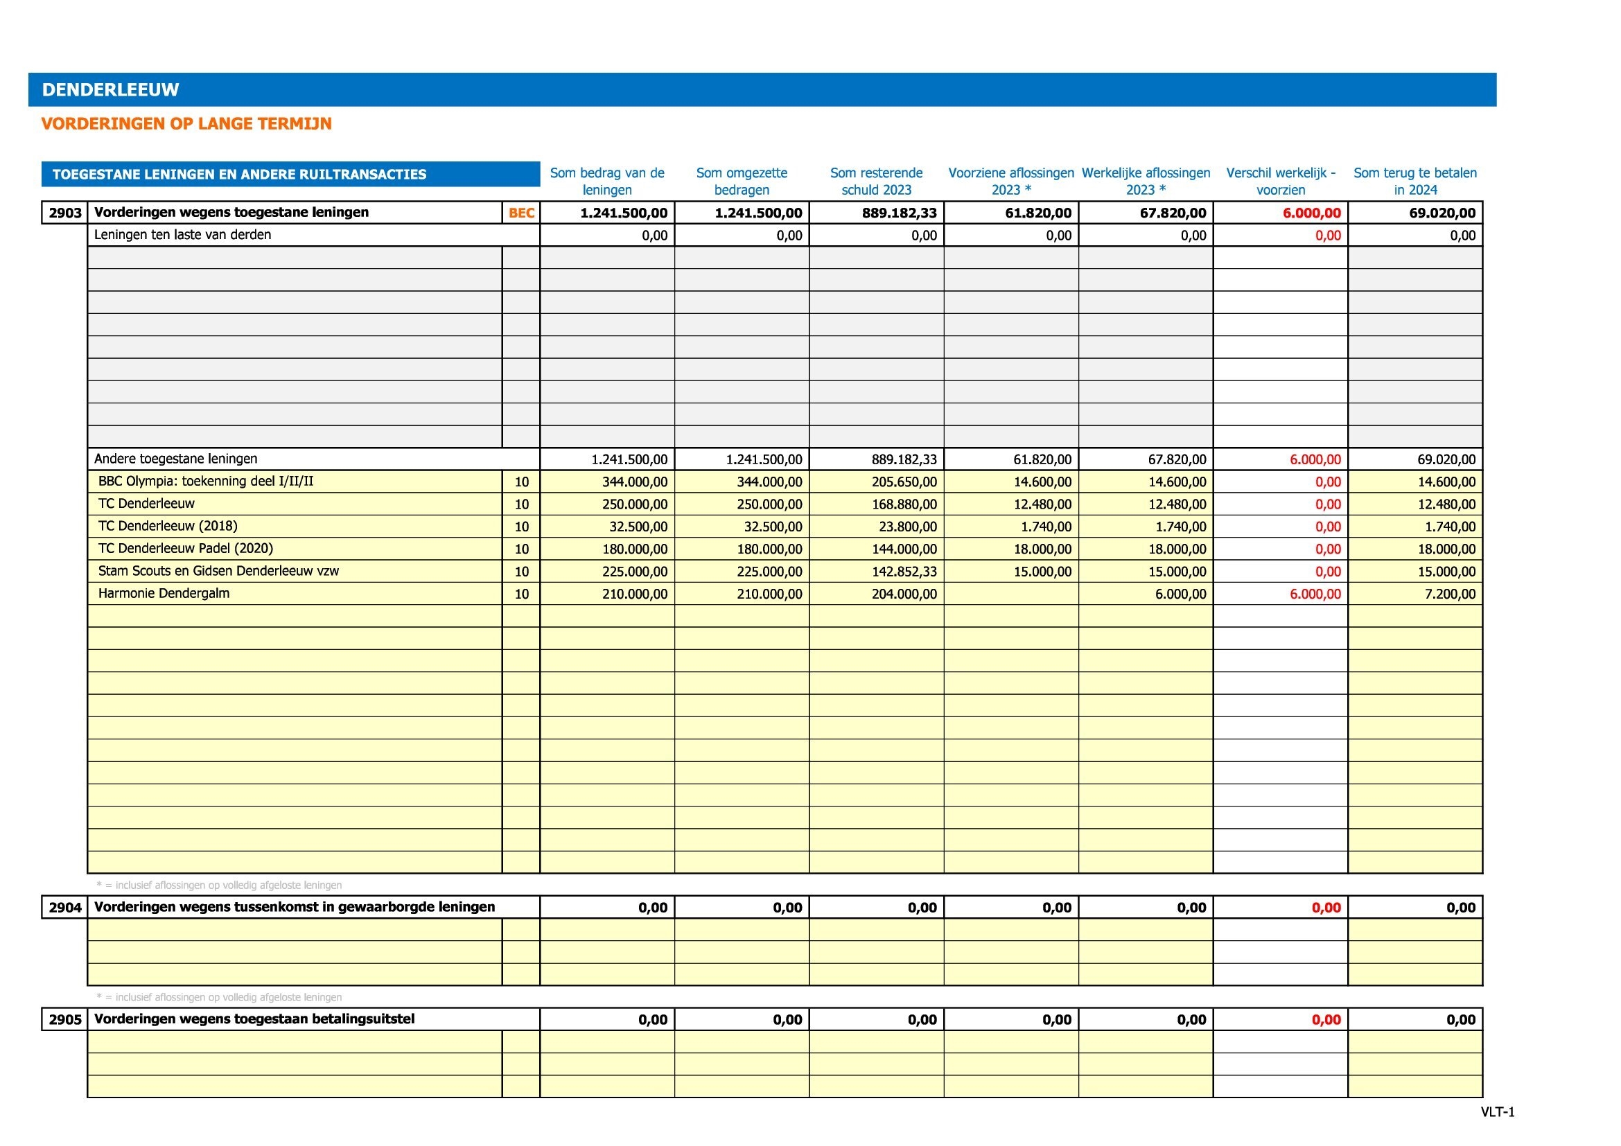Click the red 0,00 in the 2905 row

1326,1020
